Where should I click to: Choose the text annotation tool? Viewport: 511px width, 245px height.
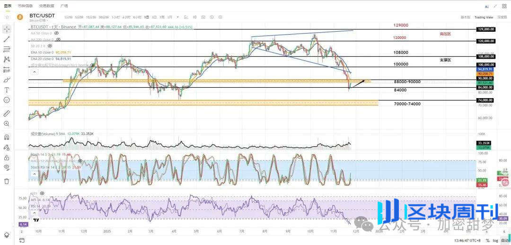(x=7, y=90)
